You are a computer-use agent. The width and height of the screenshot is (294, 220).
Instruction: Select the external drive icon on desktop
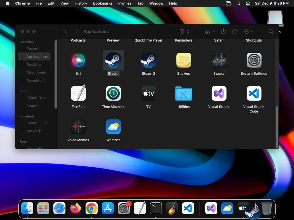coord(275,19)
